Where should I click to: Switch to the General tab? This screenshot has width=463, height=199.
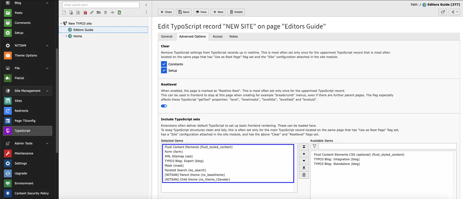click(x=167, y=36)
